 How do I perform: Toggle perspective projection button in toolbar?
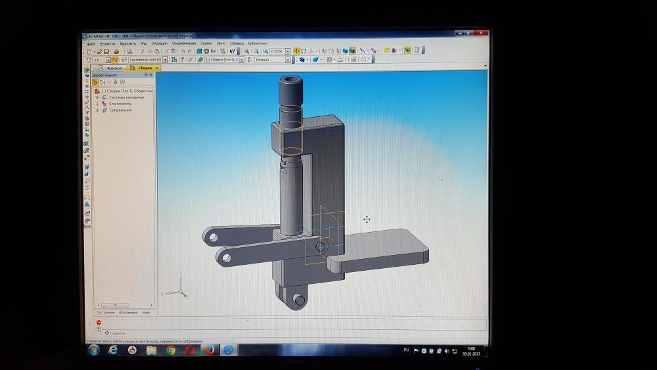click(408, 51)
